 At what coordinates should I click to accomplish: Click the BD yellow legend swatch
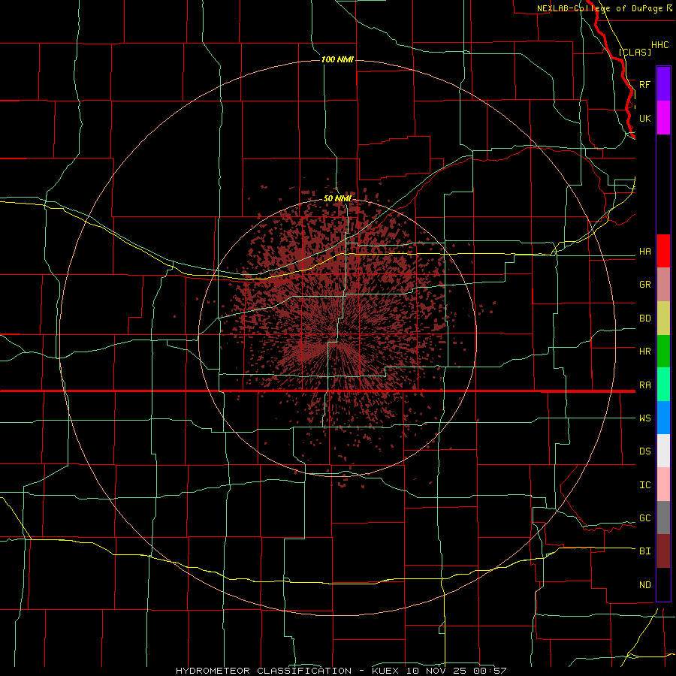tap(663, 318)
